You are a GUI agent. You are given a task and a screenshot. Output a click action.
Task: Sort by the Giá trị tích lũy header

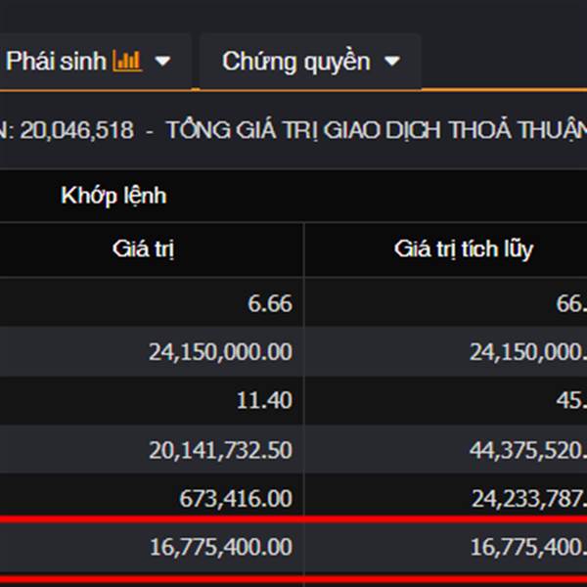[464, 248]
